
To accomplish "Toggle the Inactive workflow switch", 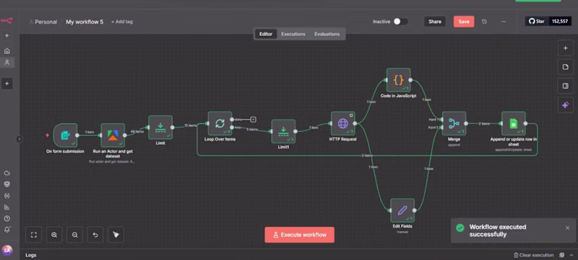I will coord(401,22).
